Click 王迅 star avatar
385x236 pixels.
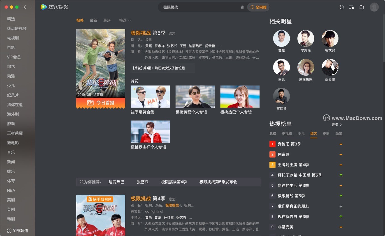point(281,67)
